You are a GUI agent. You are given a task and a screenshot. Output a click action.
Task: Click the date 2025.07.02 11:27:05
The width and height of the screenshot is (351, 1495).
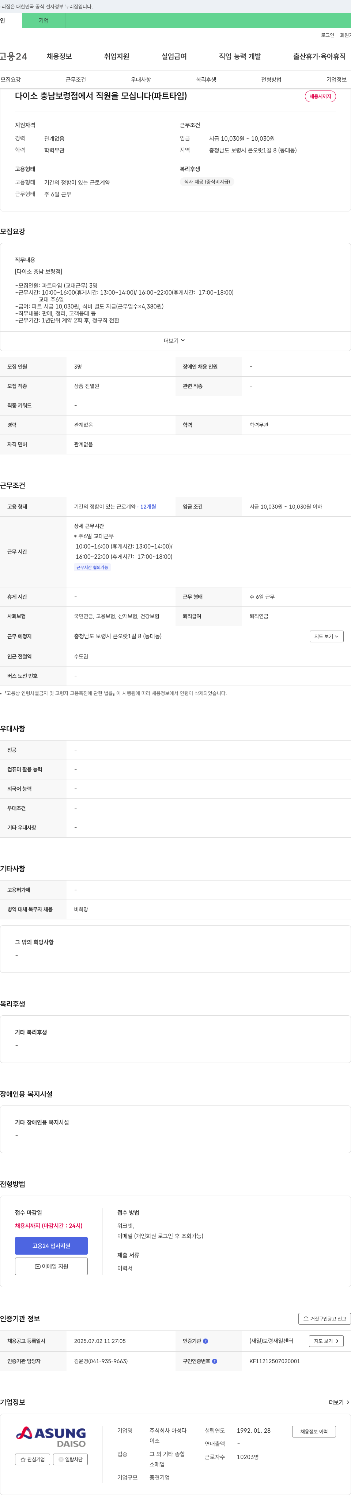pyautogui.click(x=99, y=1341)
